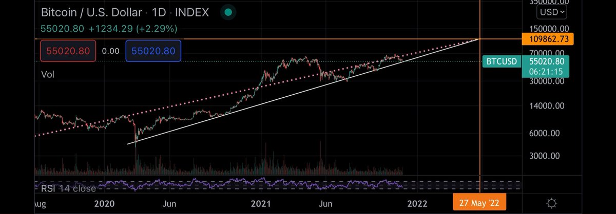
Task: Click the 30000.00 price axis label
Action: pos(548,81)
